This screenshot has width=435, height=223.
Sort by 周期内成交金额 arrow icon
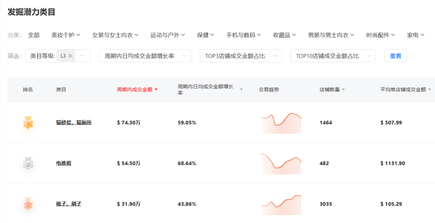(156, 90)
